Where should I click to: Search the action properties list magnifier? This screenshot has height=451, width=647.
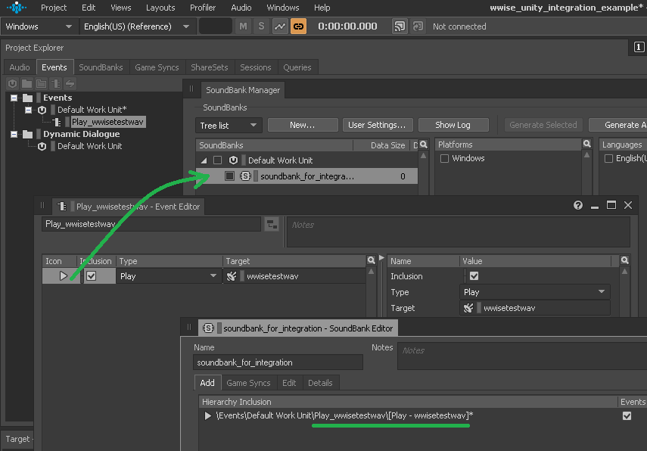[624, 260]
